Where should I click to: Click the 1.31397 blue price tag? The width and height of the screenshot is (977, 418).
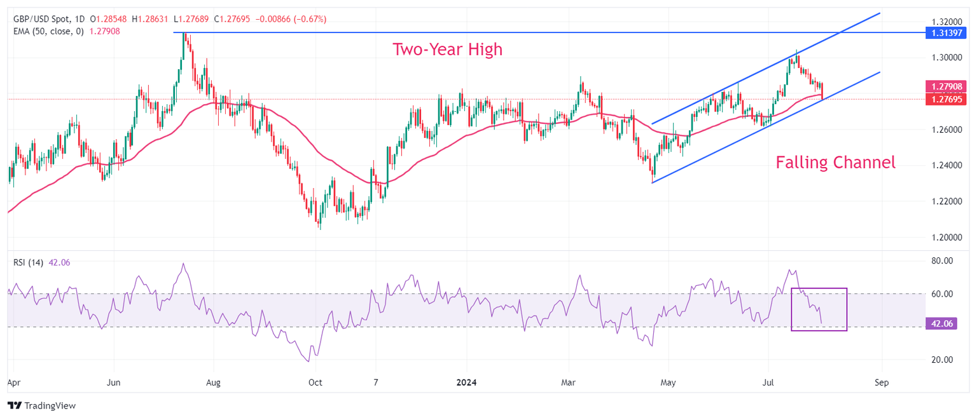pos(947,32)
